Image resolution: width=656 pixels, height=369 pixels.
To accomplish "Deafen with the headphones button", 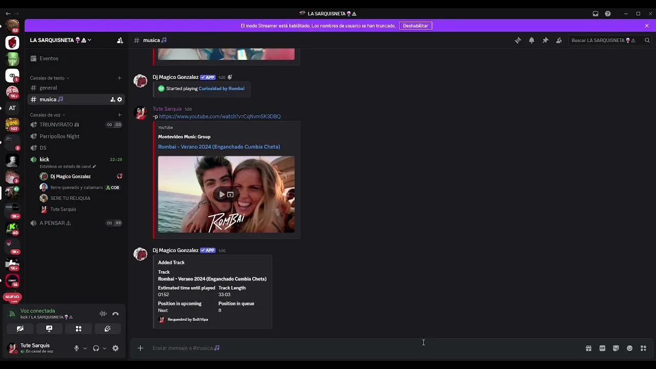I will (x=96, y=348).
